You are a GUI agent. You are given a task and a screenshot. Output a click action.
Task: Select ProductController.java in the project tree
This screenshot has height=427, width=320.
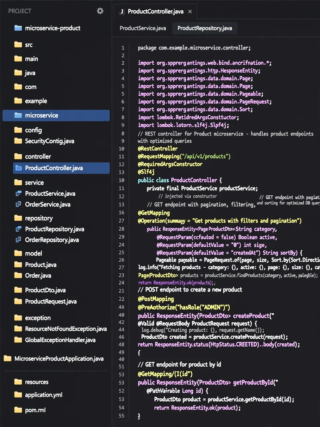[x=61, y=168]
